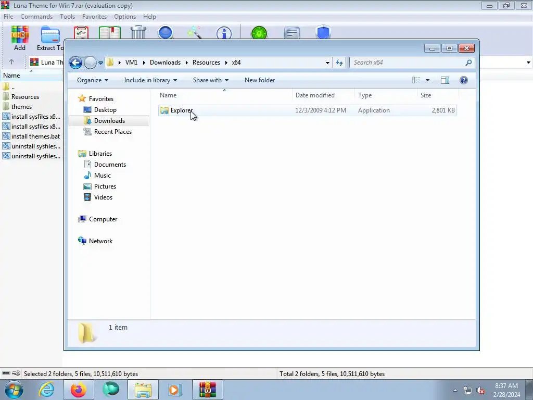Select Desktop under Favorites
This screenshot has height=400, width=533.
[x=105, y=110]
